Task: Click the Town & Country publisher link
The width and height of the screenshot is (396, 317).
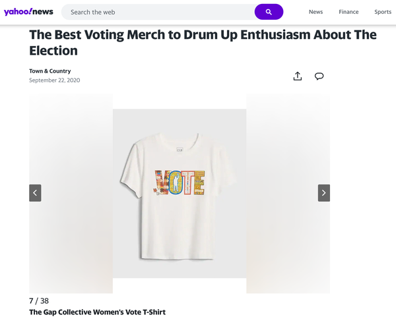Action: point(49,71)
